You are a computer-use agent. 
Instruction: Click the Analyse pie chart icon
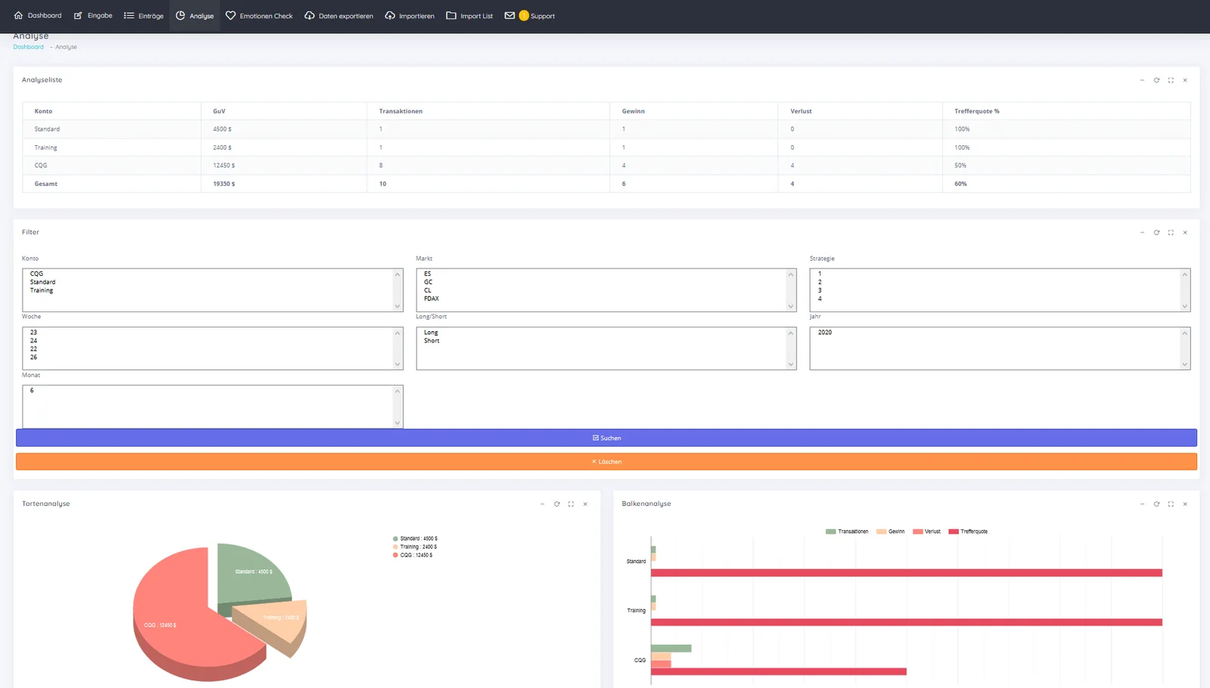[181, 15]
